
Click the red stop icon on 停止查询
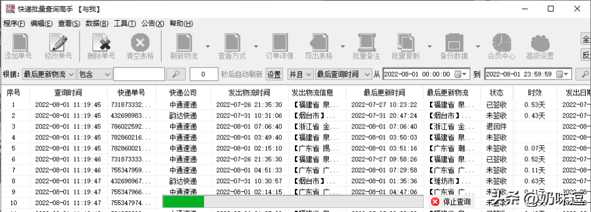tap(435, 202)
